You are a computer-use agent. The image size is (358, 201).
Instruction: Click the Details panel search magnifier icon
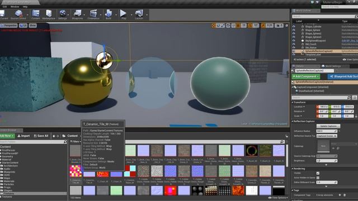point(348,98)
